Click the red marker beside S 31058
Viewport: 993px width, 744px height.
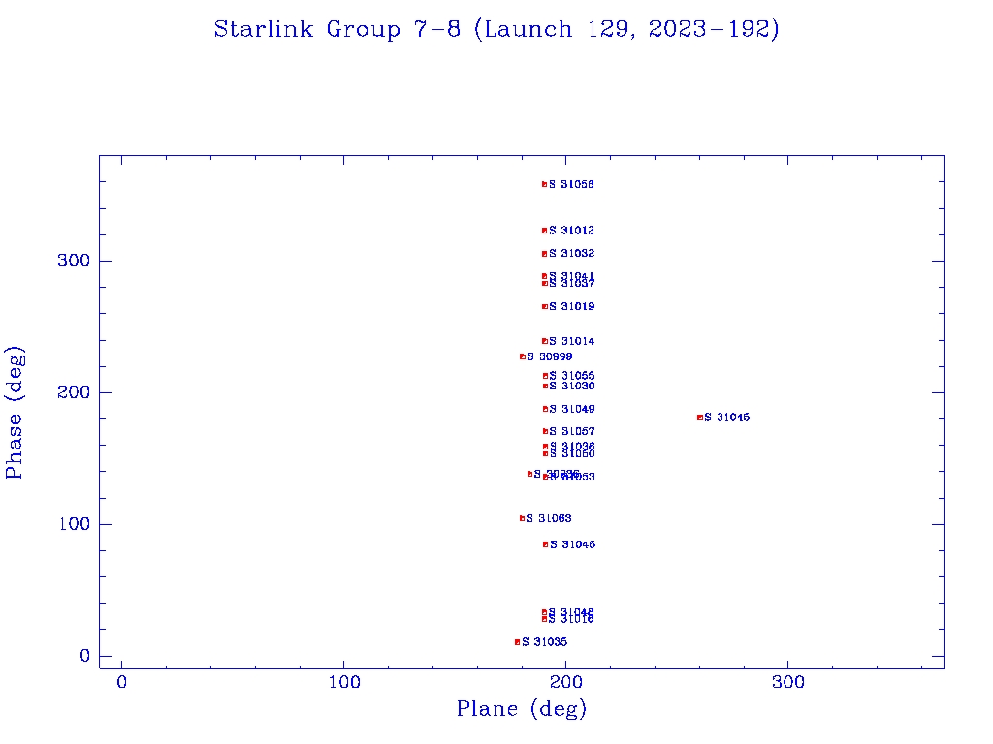click(545, 185)
